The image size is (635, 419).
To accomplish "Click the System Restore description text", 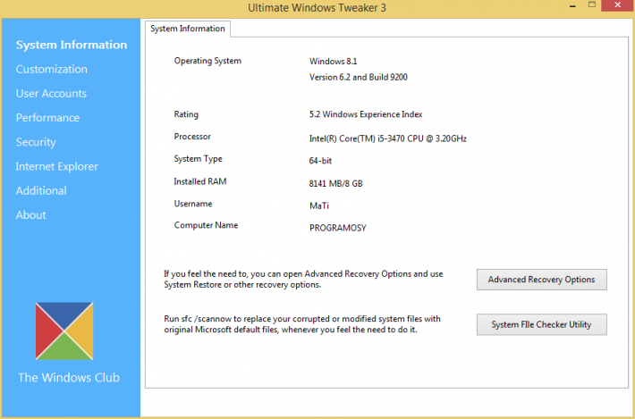I will [x=303, y=280].
